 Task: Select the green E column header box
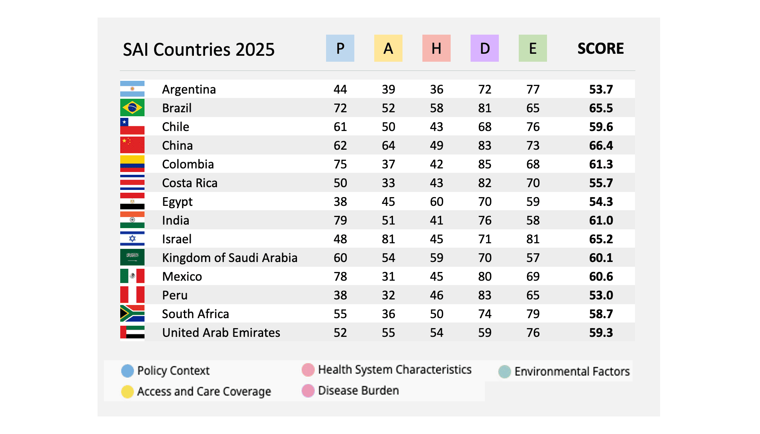point(533,48)
